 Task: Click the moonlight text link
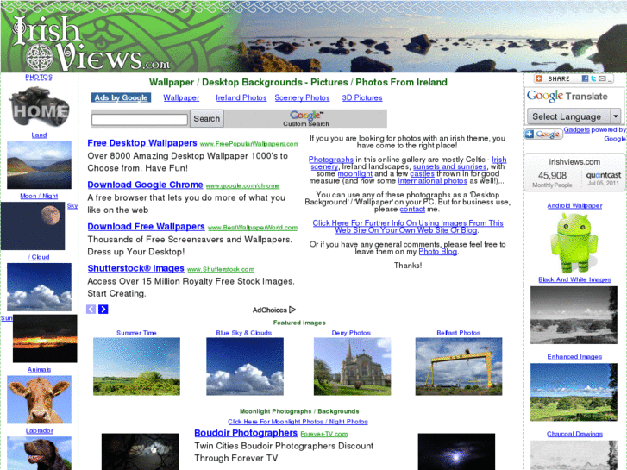[355, 173]
